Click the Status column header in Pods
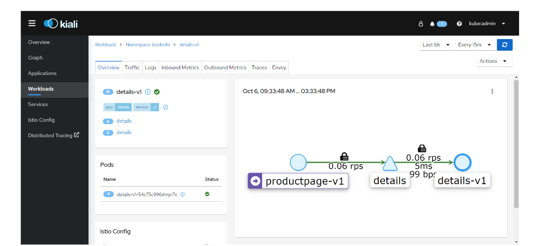Image resolution: width=542 pixels, height=246 pixels. [x=211, y=180]
